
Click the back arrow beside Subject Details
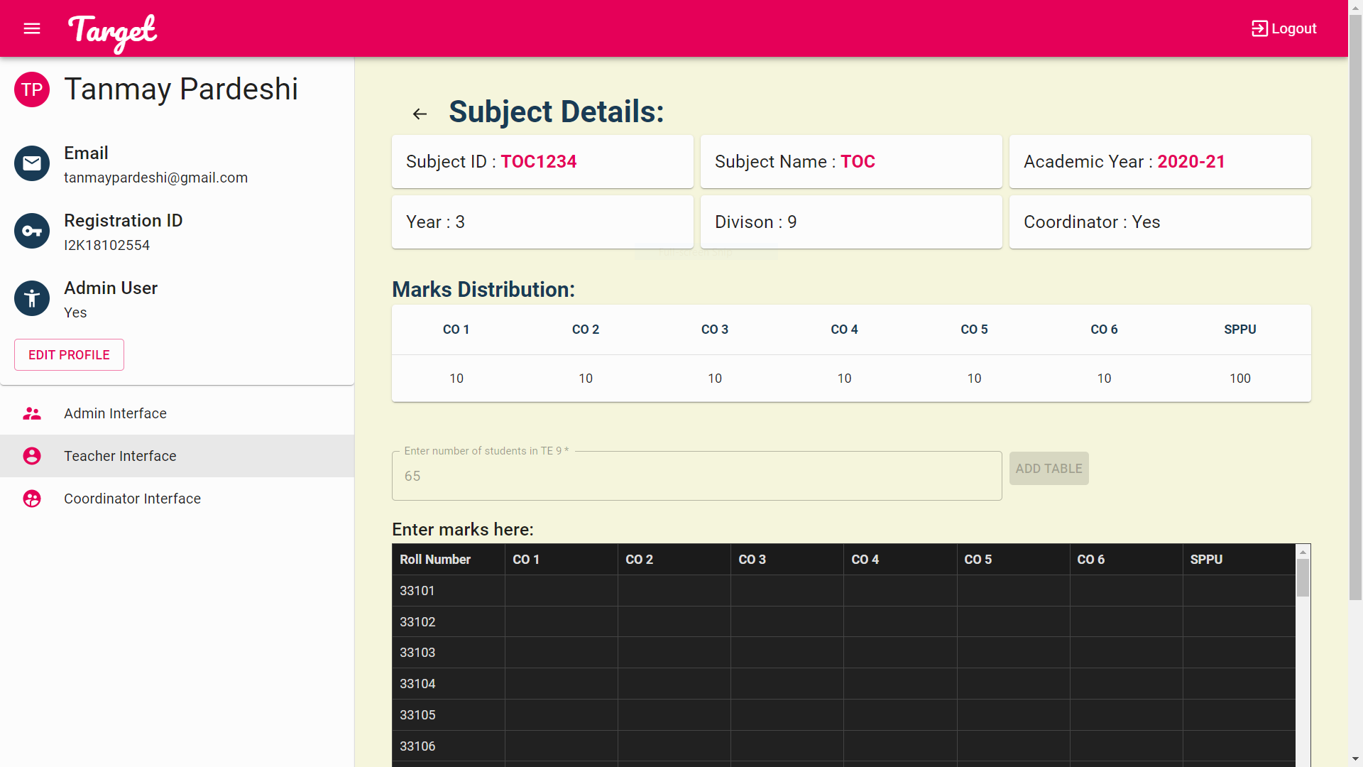coord(420,114)
